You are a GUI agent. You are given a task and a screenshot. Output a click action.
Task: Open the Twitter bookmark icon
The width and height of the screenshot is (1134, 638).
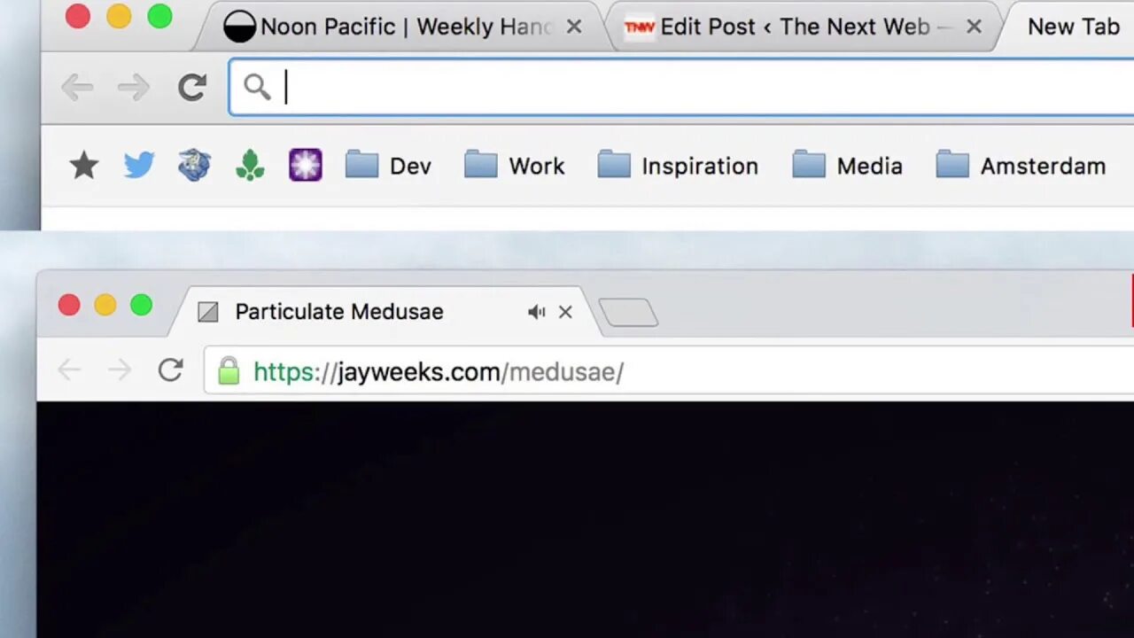tap(139, 165)
